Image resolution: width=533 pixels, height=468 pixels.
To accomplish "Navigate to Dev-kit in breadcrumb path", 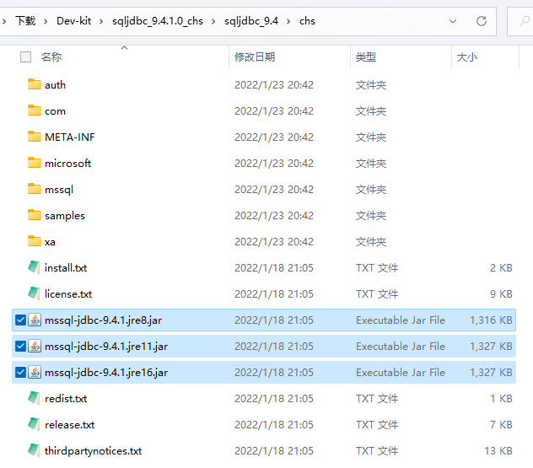I will [76, 20].
